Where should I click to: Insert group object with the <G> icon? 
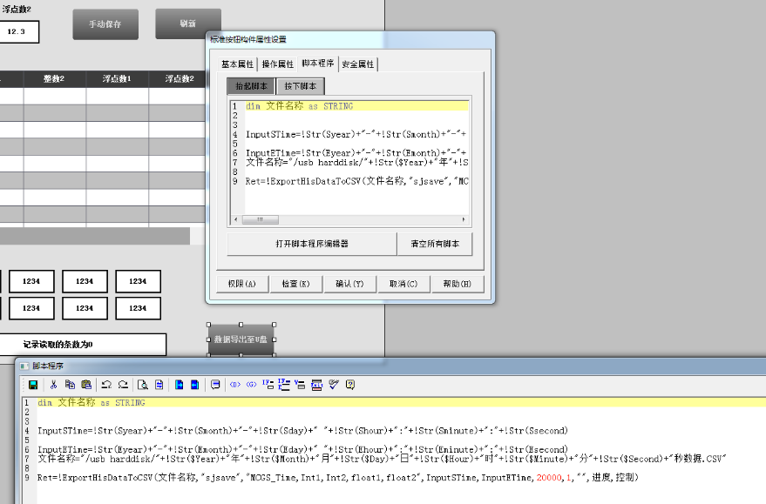click(x=251, y=385)
